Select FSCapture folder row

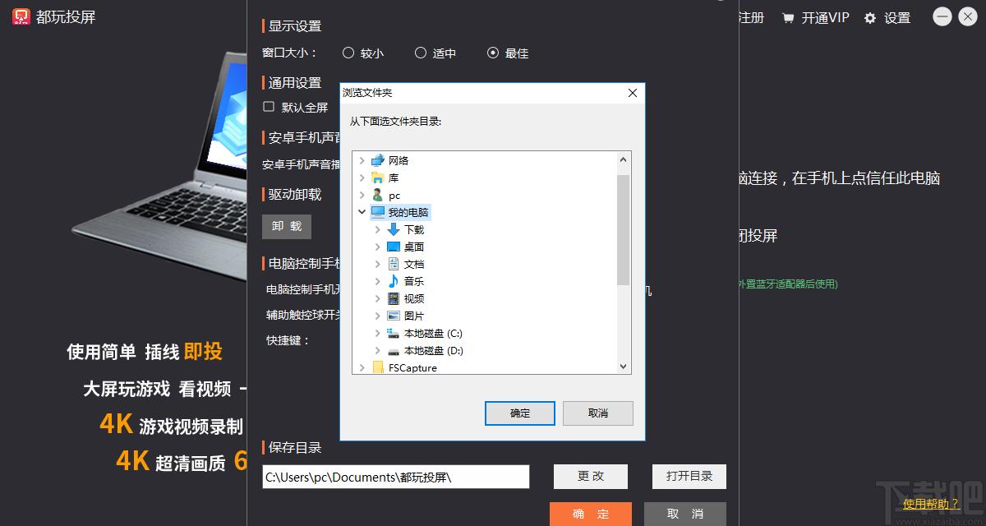click(x=412, y=367)
